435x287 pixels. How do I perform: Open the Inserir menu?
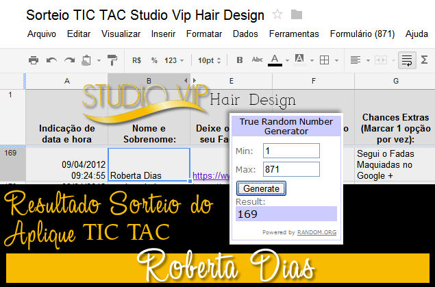(x=163, y=34)
